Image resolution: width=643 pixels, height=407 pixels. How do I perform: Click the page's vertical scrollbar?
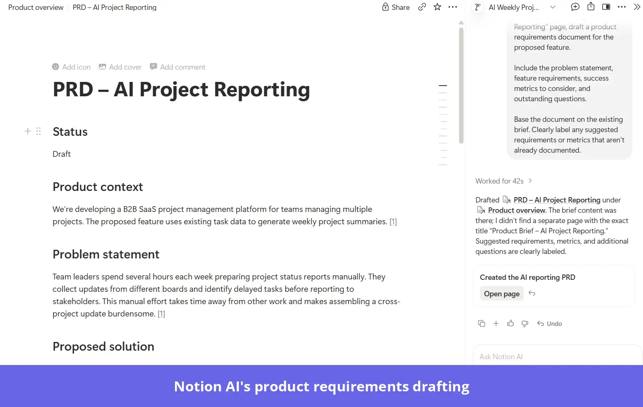(x=461, y=86)
